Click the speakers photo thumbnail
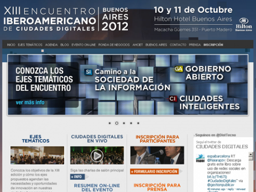 (157, 155)
